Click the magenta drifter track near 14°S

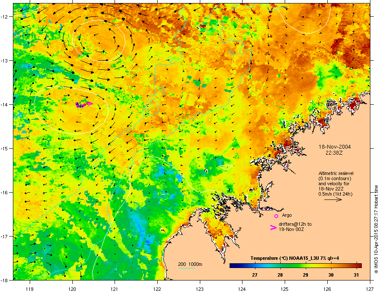pyautogui.click(x=84, y=105)
